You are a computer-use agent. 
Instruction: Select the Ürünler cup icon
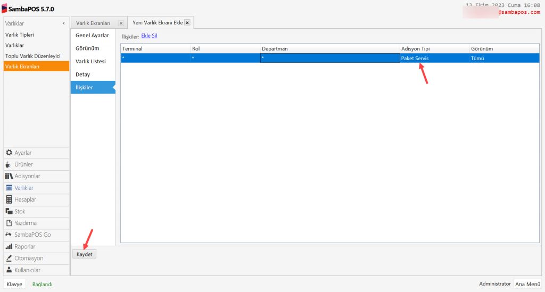point(9,164)
